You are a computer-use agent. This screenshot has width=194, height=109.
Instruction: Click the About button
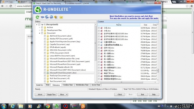40,94
